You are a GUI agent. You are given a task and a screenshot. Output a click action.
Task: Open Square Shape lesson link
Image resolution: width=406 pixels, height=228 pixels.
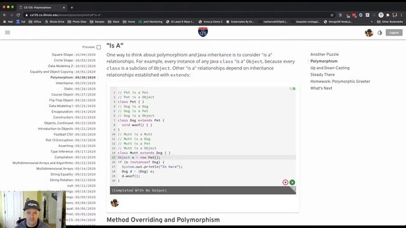tap(74, 54)
